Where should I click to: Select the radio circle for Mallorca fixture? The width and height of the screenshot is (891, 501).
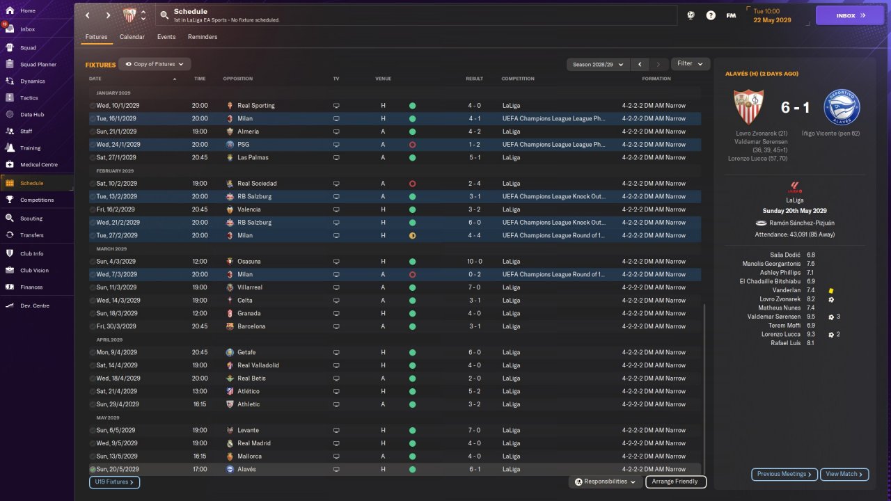pyautogui.click(x=93, y=456)
